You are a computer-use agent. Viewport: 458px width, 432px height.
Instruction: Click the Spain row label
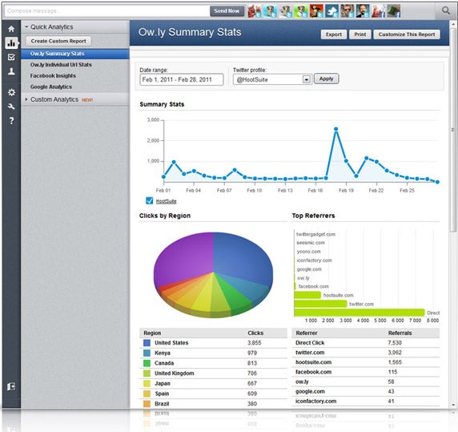(162, 394)
